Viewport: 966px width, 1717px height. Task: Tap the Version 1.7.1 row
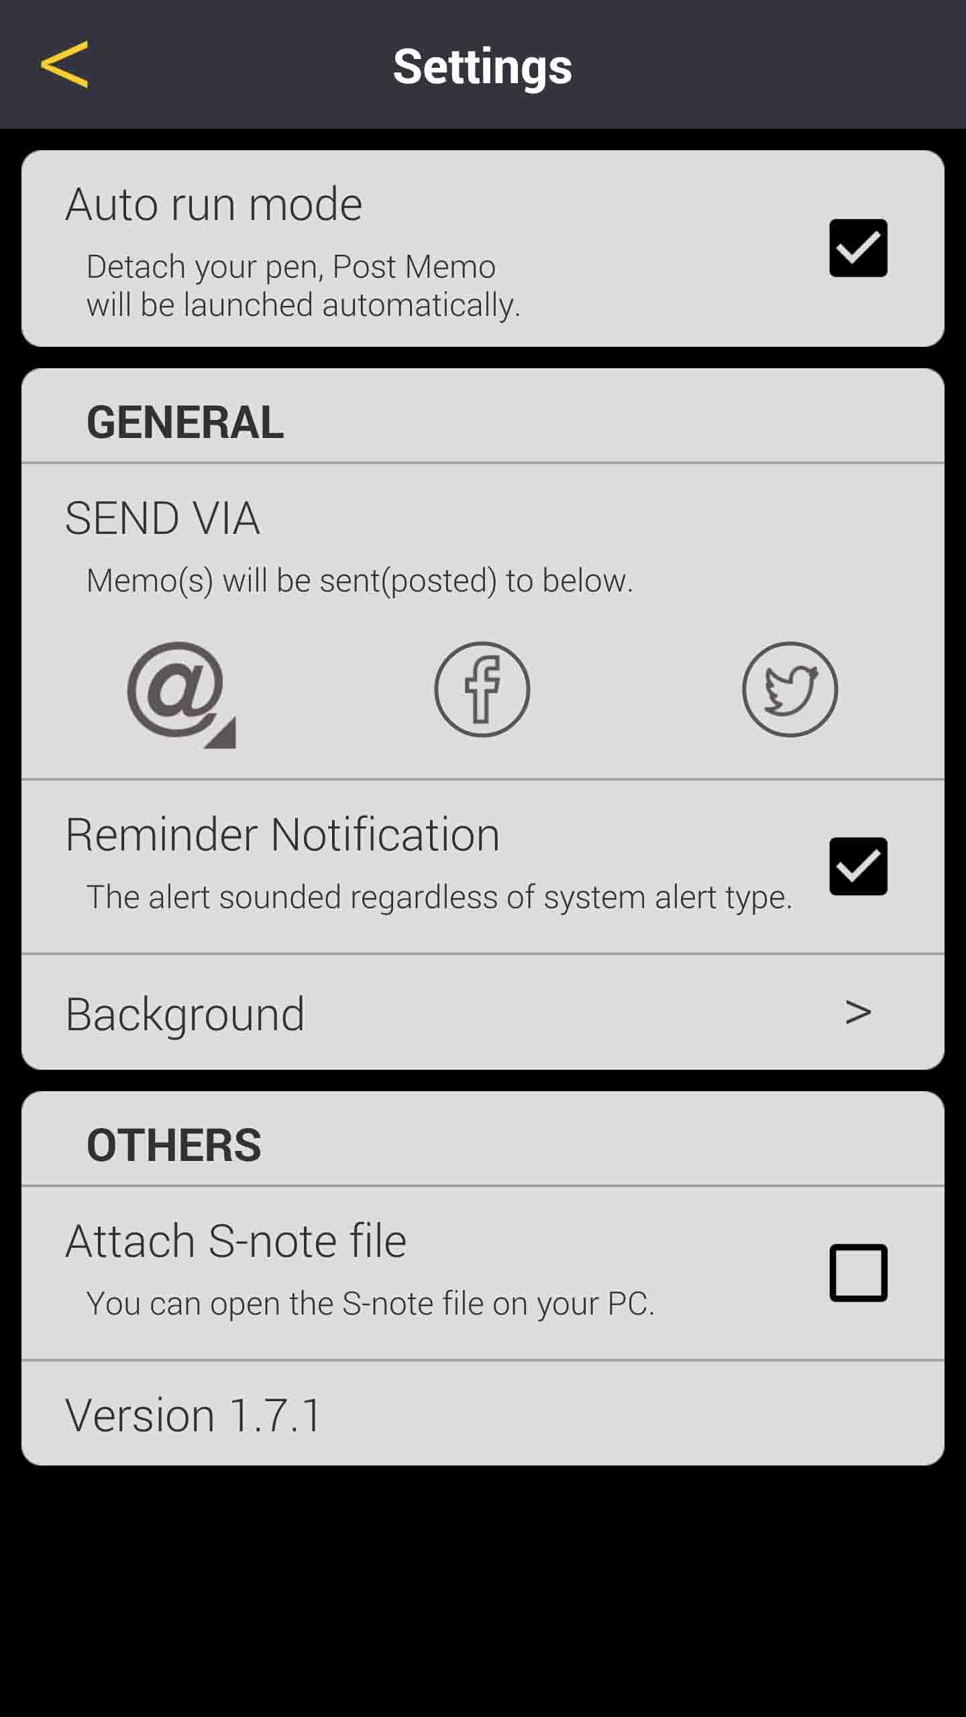tap(483, 1414)
